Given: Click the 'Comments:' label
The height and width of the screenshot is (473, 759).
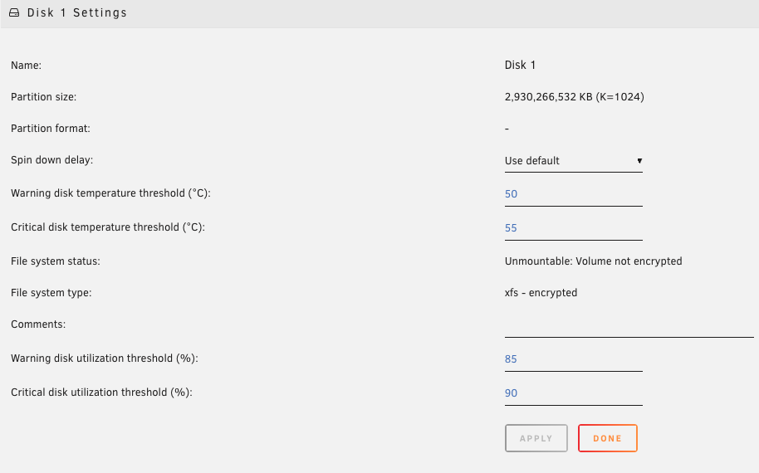Looking at the screenshot, I should click(38, 324).
